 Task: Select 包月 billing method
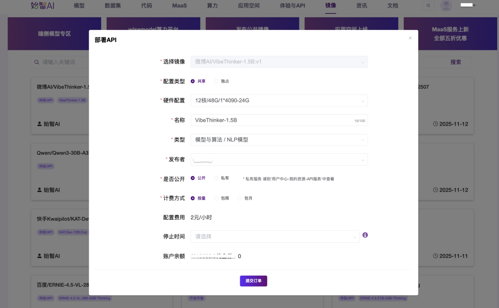click(244, 198)
